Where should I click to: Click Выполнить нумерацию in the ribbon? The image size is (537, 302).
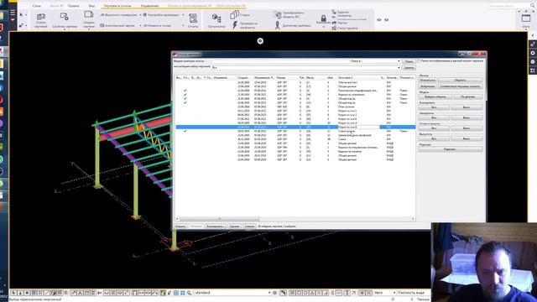tap(118, 15)
